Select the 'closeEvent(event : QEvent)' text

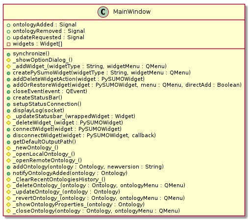(x=50, y=91)
